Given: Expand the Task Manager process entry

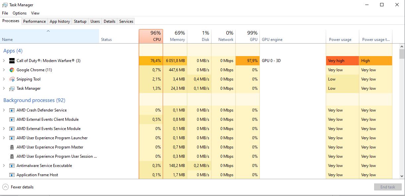Looking at the screenshot, I should (x=4, y=88).
